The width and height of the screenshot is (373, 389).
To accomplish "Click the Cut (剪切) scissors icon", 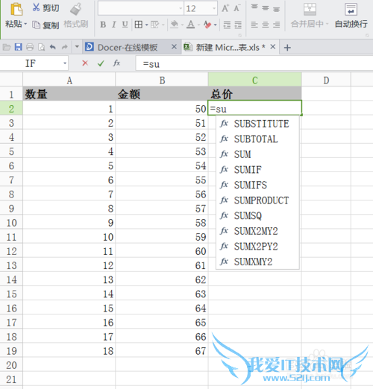I will click(x=36, y=7).
